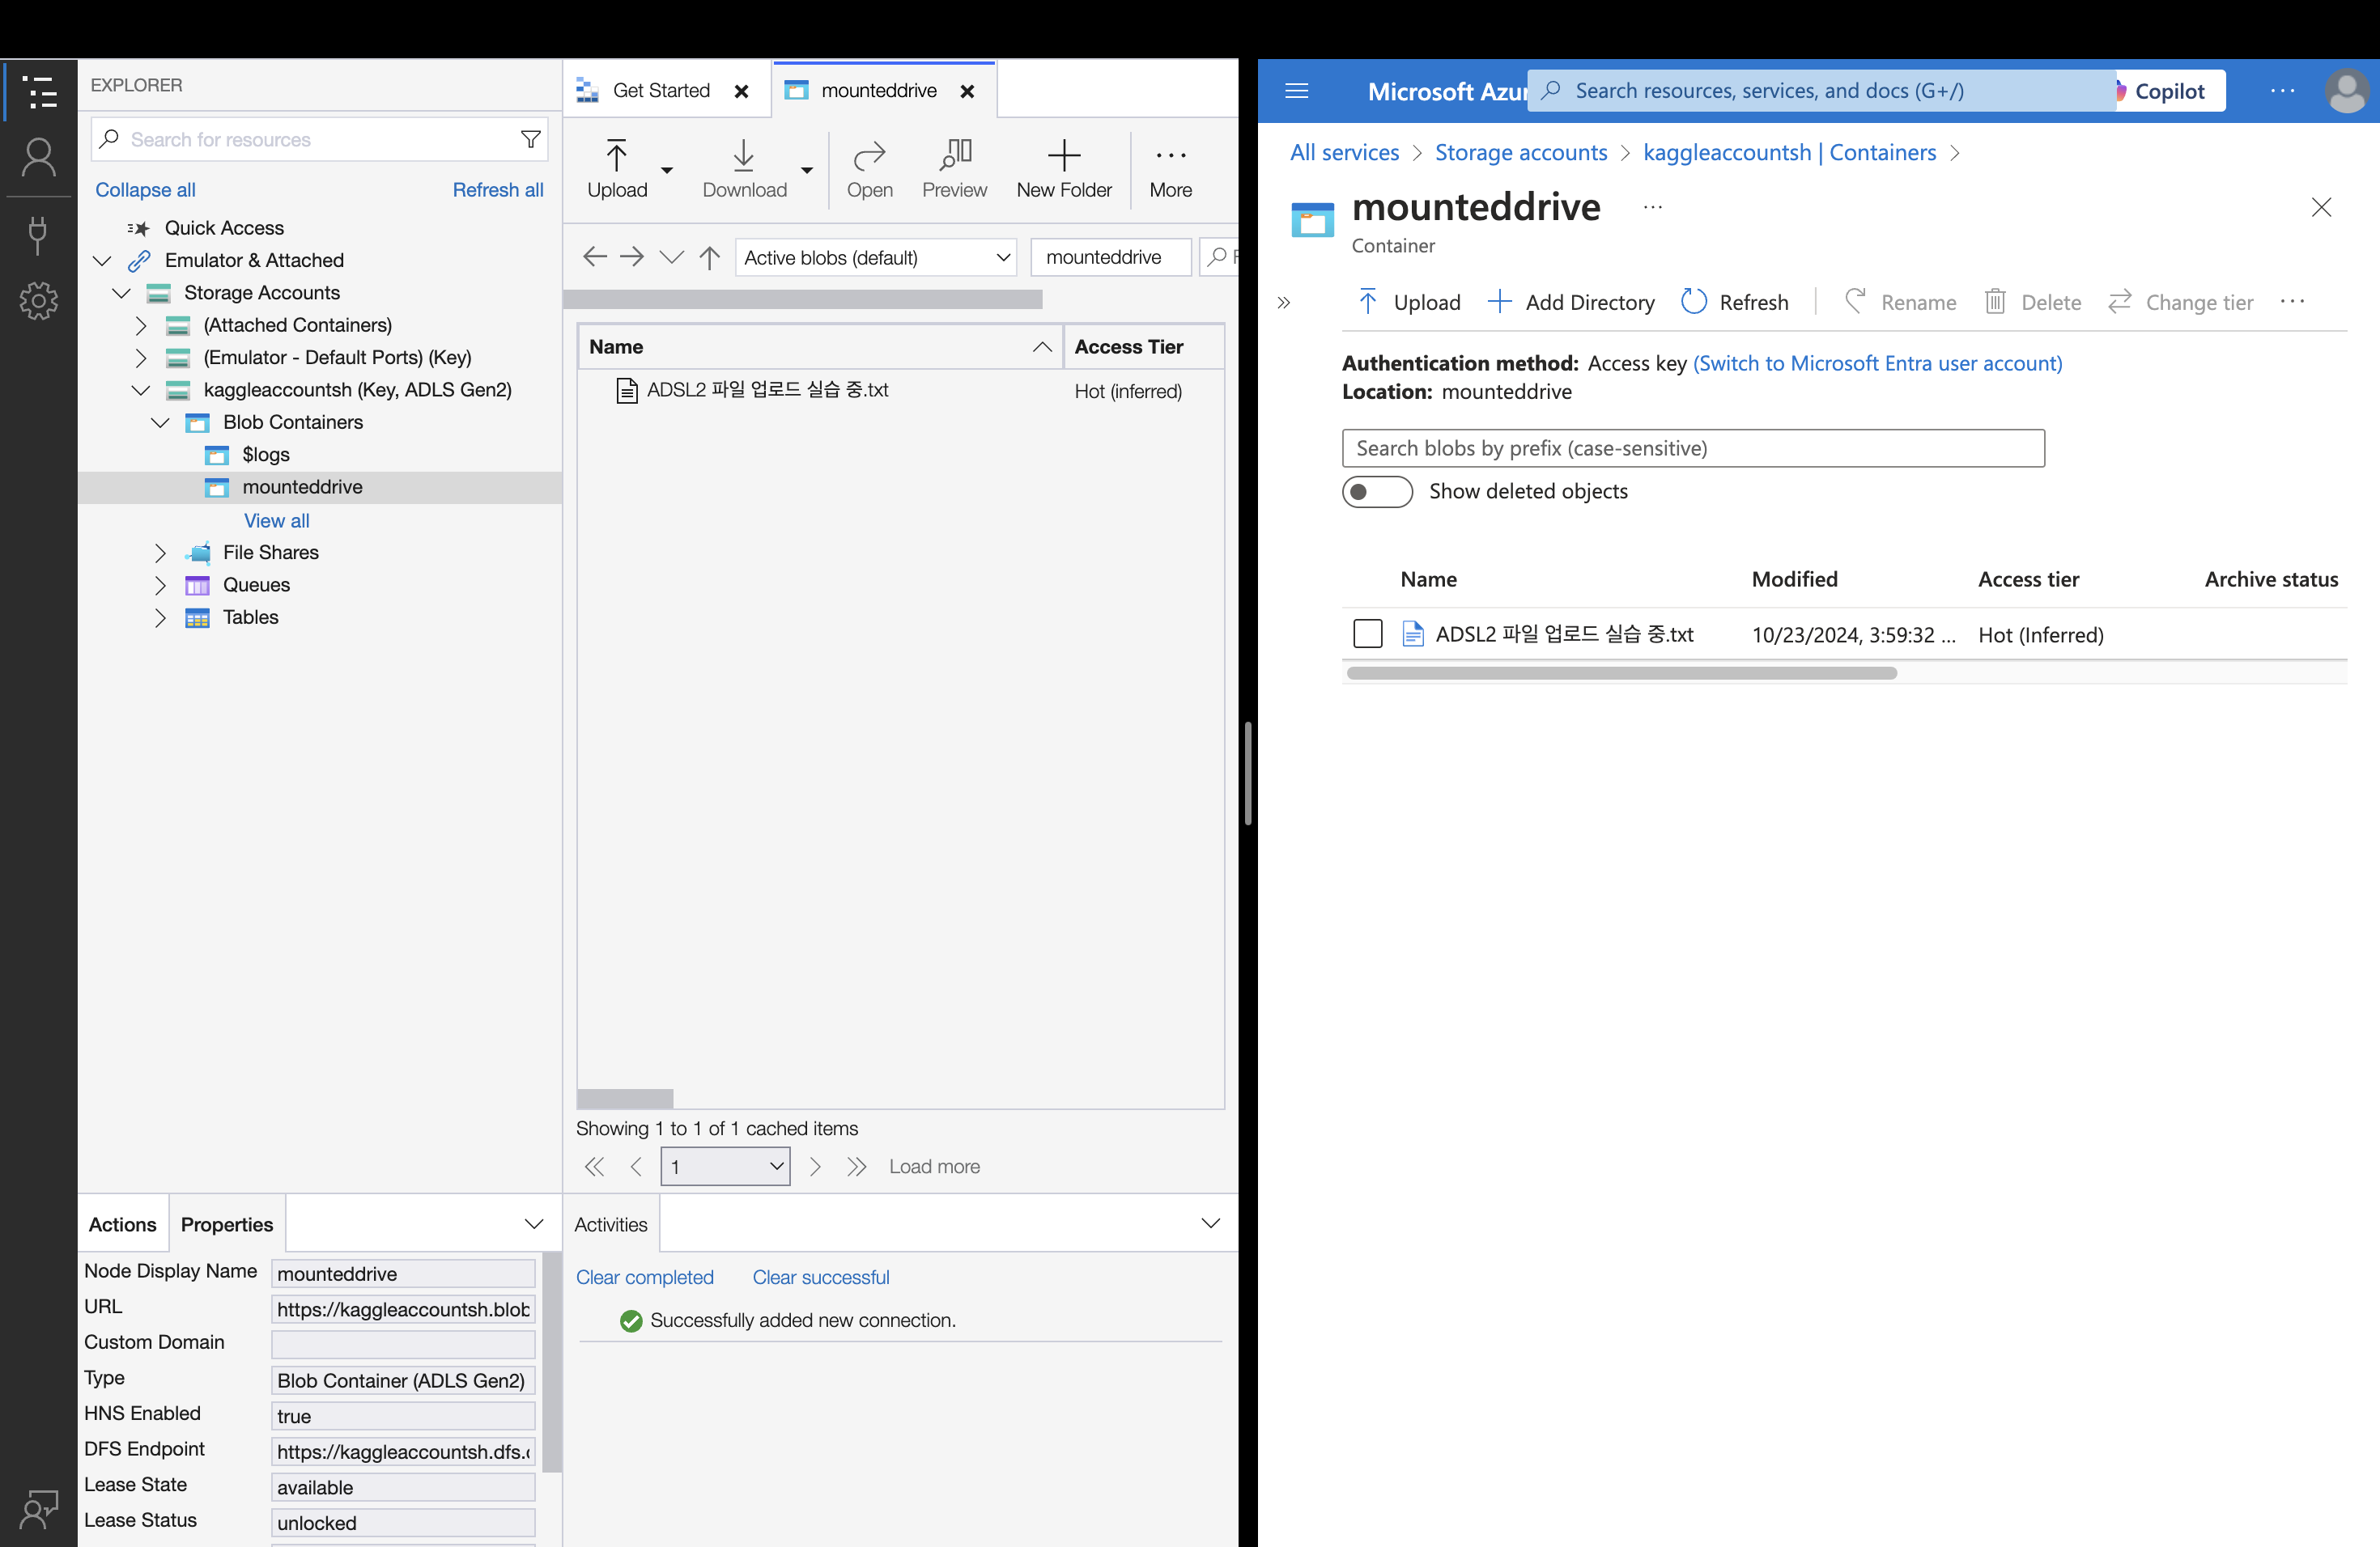The image size is (2380, 1547).
Task: Expand the File Shares node
Action: tap(160, 553)
